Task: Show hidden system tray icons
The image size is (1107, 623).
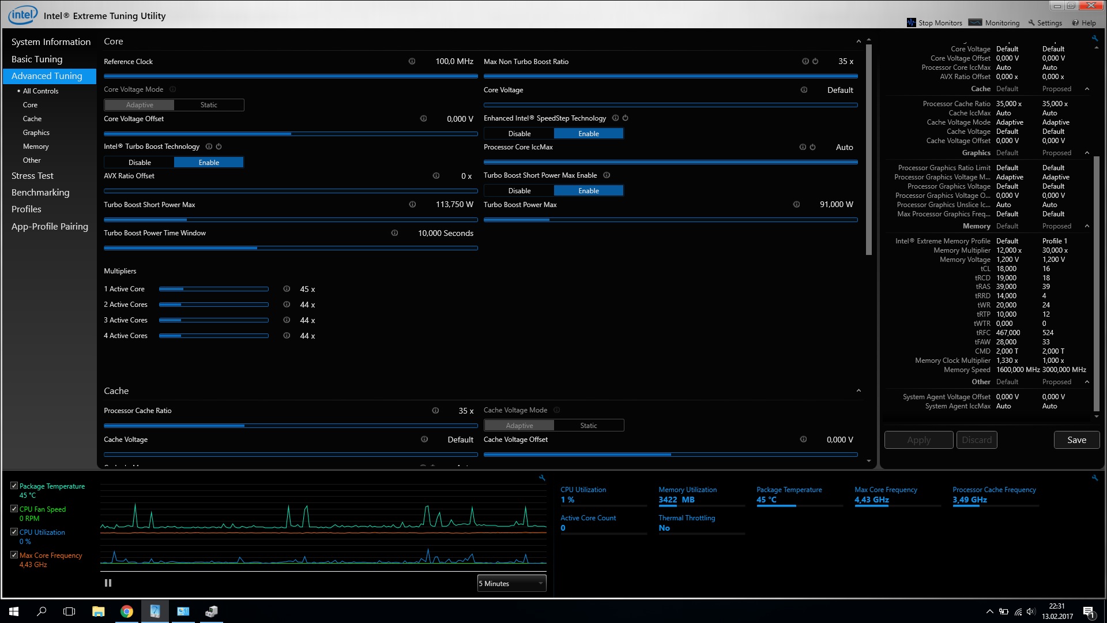Action: pos(989,611)
